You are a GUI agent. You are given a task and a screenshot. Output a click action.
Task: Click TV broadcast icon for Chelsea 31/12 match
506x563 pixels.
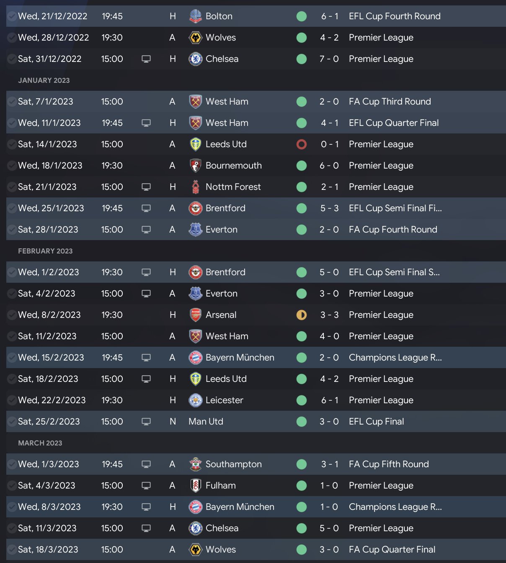point(146,59)
